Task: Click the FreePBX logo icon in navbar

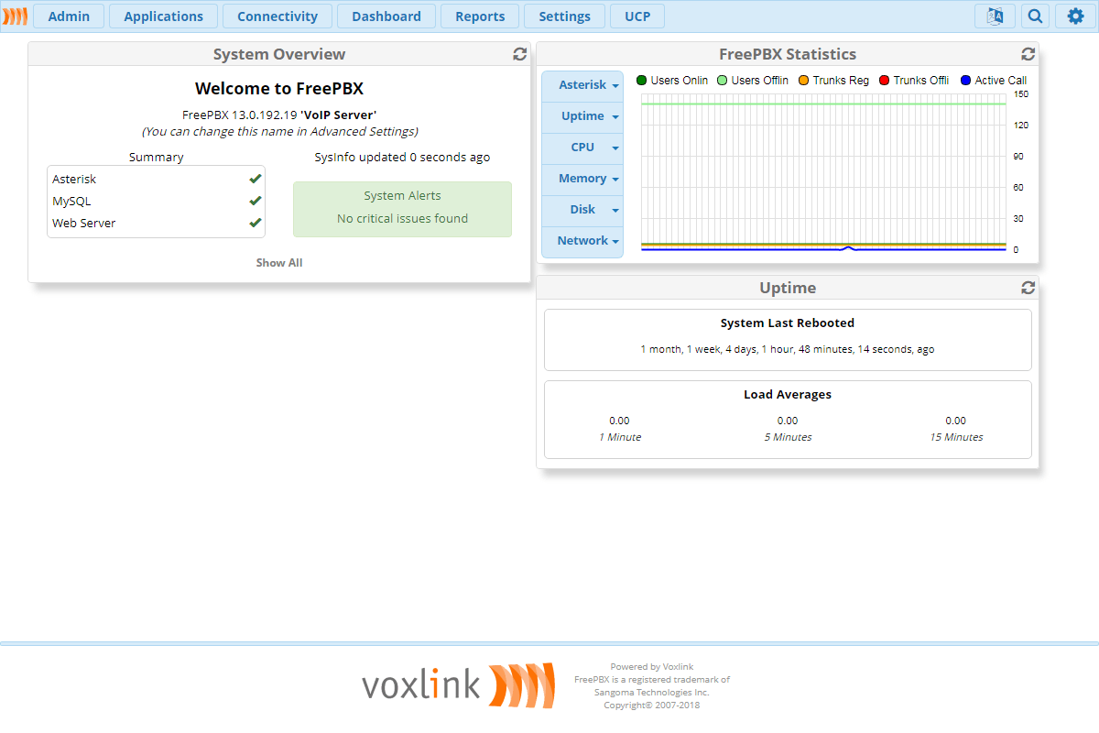Action: (15, 16)
